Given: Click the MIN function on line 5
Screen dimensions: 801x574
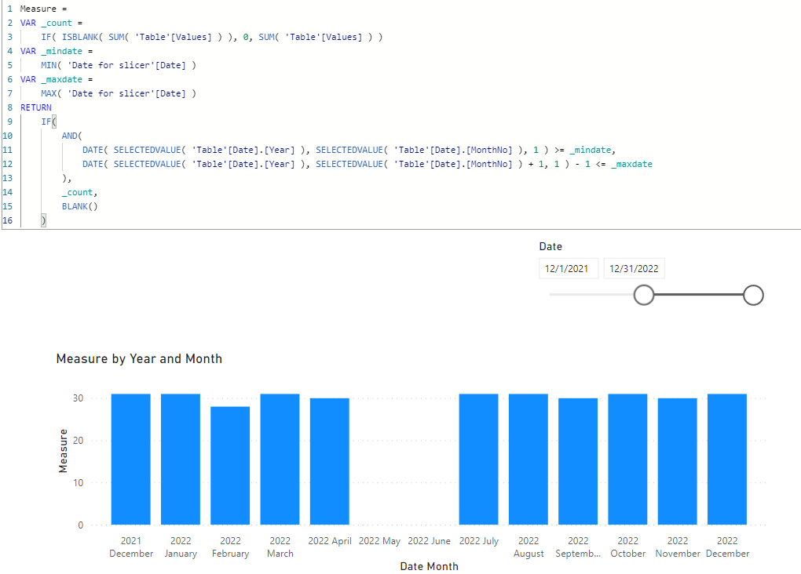Looking at the screenshot, I should [x=49, y=65].
